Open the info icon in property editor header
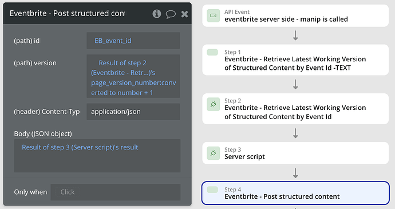The width and height of the screenshot is (395, 209). (157, 14)
